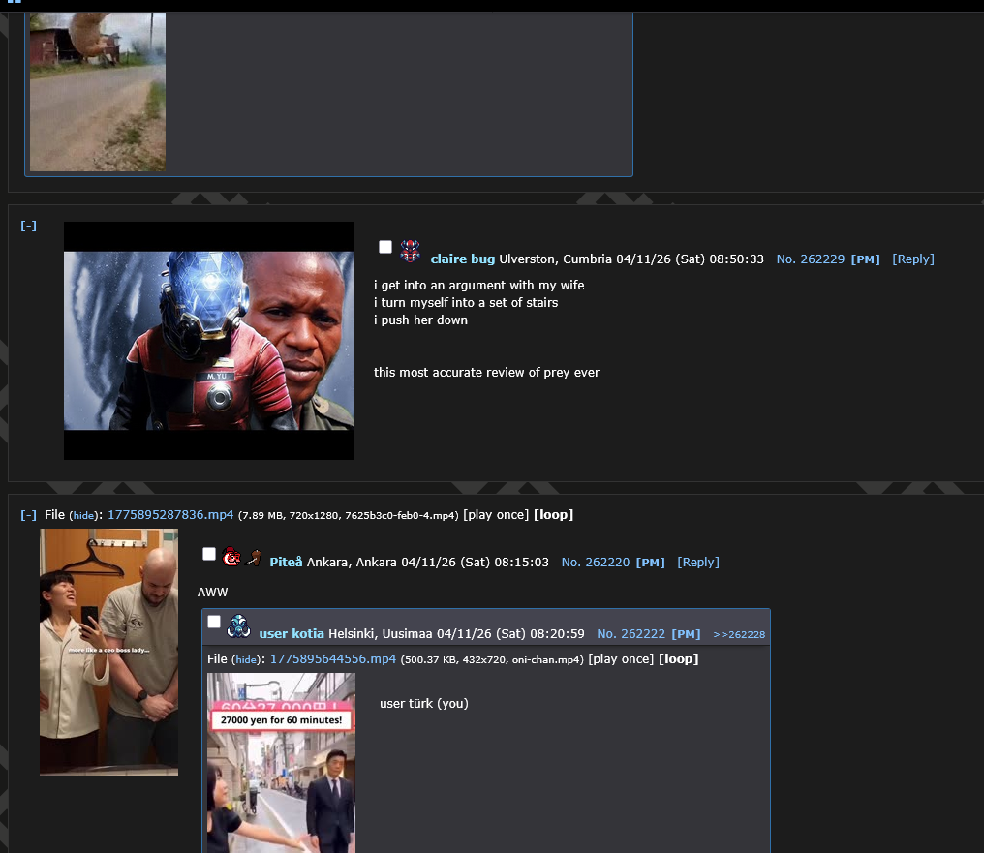Open [PM] to message claire bug
This screenshot has width=984, height=853.
click(x=865, y=259)
